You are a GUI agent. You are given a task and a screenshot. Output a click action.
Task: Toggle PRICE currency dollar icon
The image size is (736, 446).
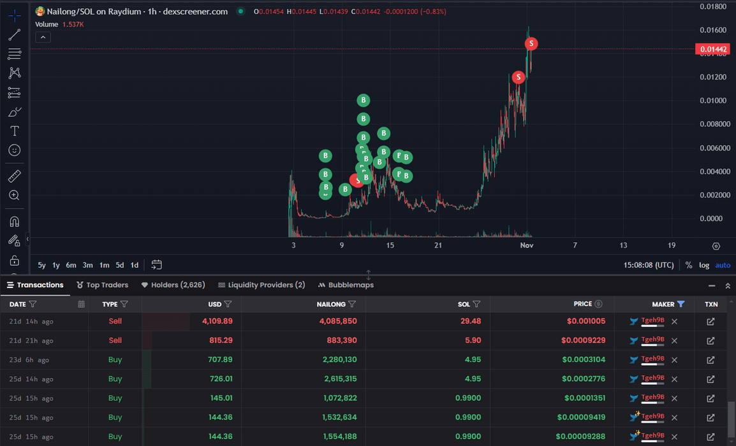pos(598,304)
